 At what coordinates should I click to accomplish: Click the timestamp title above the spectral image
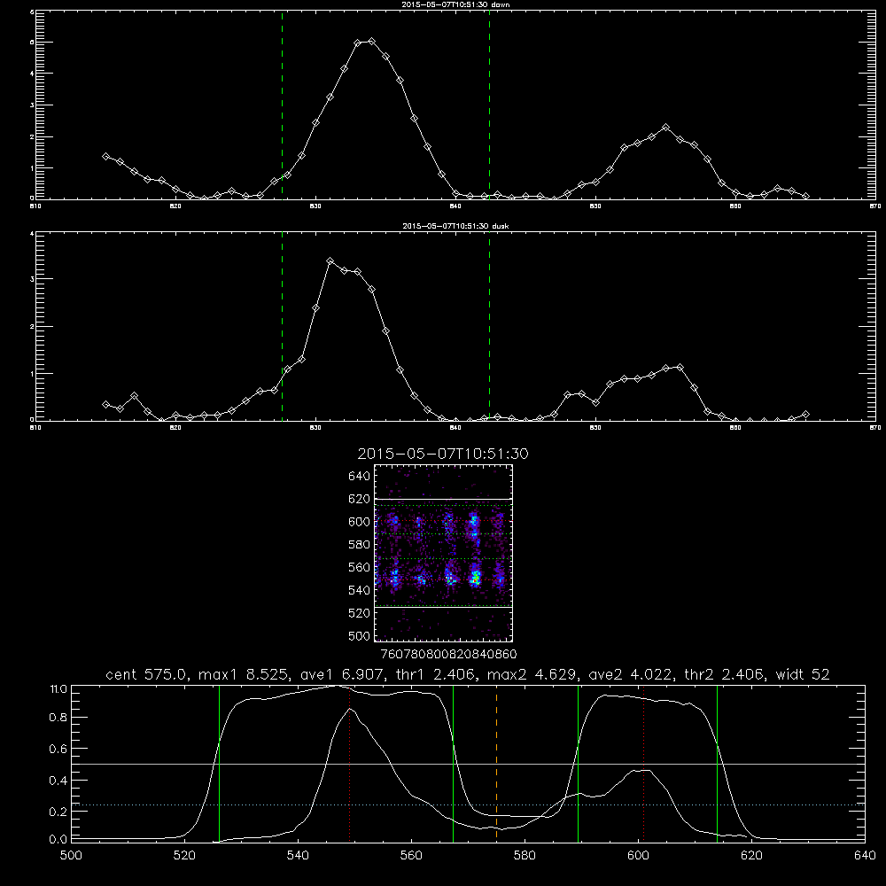point(443,454)
